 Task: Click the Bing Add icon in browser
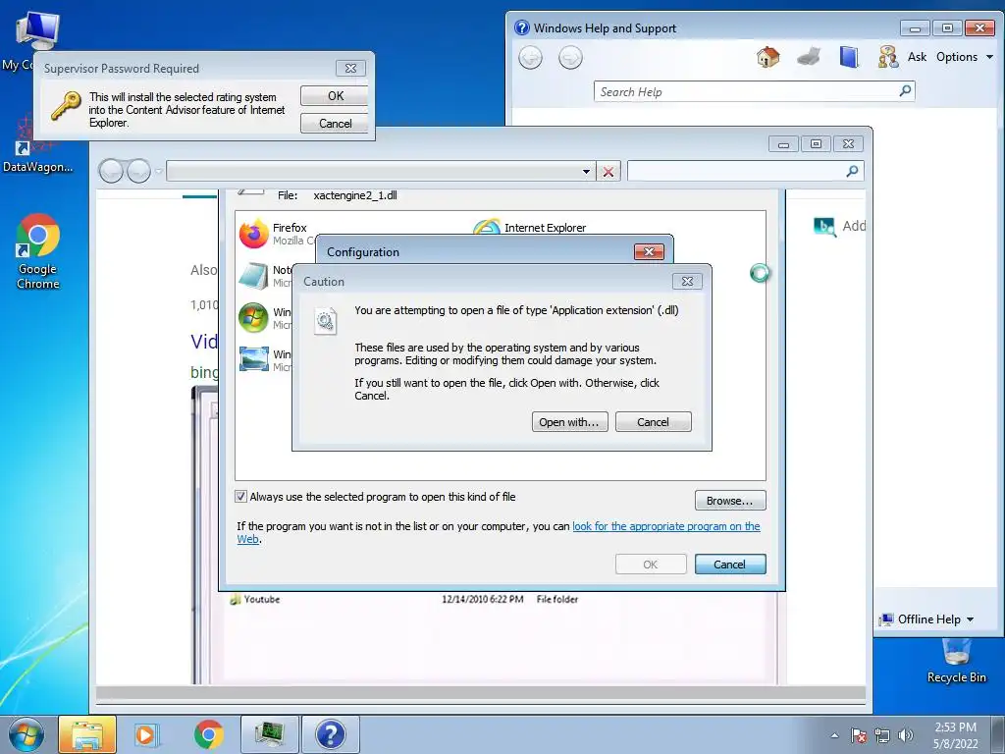click(x=824, y=227)
